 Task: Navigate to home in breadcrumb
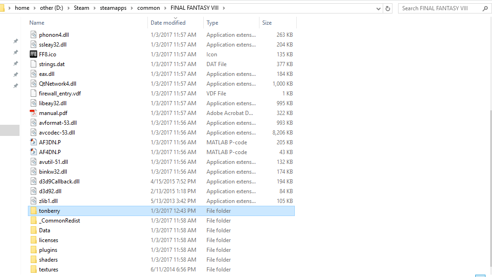tap(22, 8)
